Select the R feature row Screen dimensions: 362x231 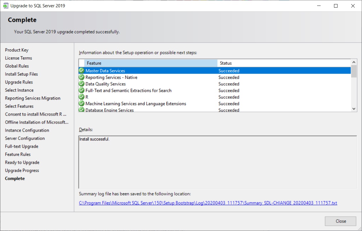(215, 97)
